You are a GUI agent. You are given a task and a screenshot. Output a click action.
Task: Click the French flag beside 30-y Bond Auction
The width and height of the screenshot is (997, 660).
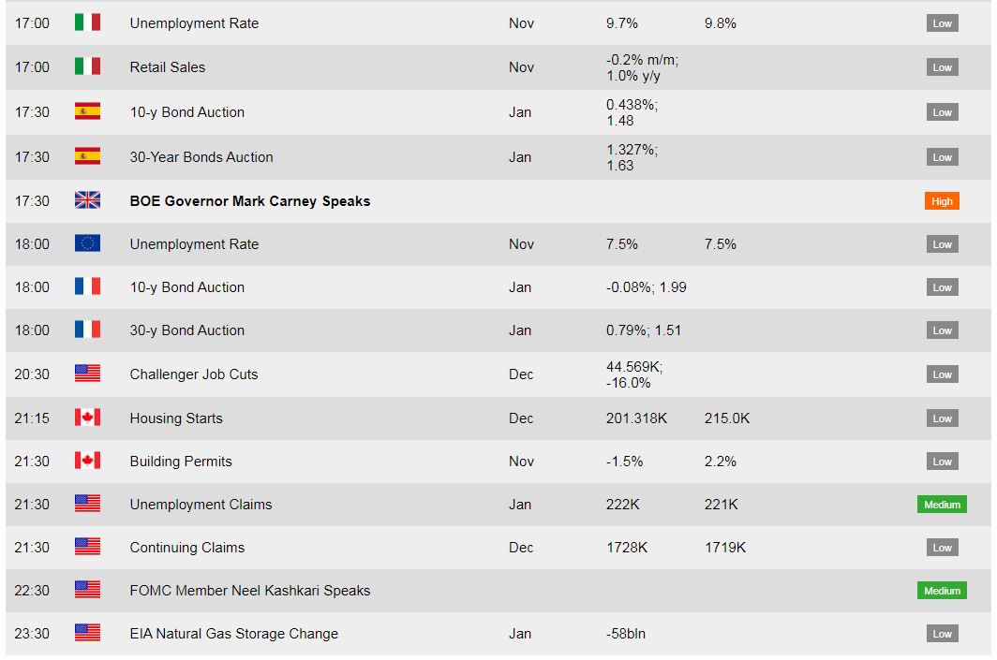[x=87, y=330]
